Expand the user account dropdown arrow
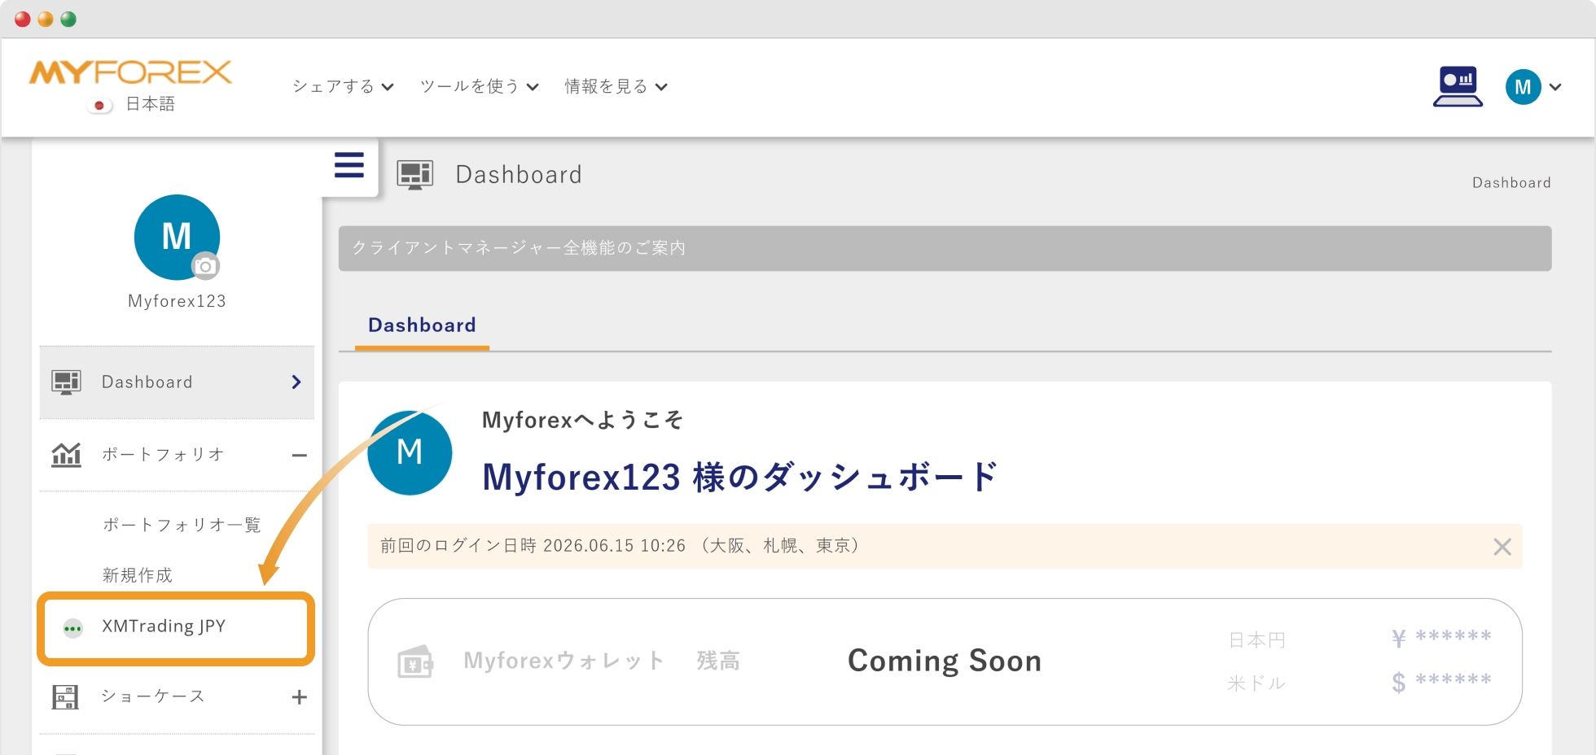The image size is (1596, 755). point(1555,87)
